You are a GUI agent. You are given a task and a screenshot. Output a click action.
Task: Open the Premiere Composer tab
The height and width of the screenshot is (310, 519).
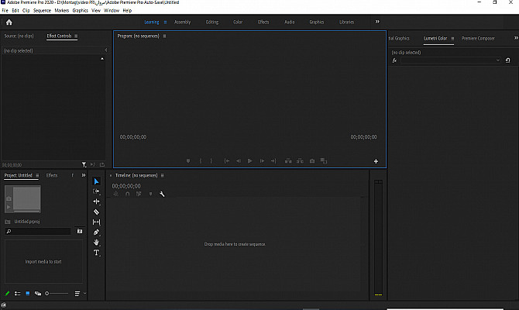pyautogui.click(x=478, y=39)
